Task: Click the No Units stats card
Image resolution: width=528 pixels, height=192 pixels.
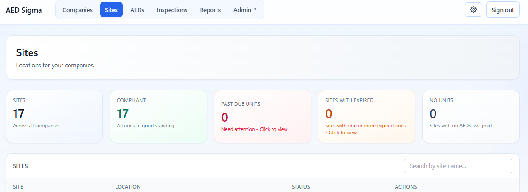Action: (471, 117)
